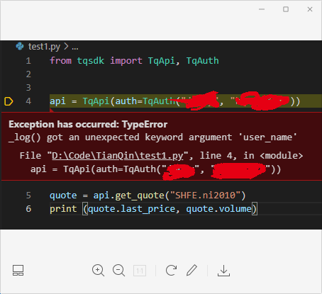Minimize the image viewer window
This screenshot has height=294, width=322.
tap(262, 9)
